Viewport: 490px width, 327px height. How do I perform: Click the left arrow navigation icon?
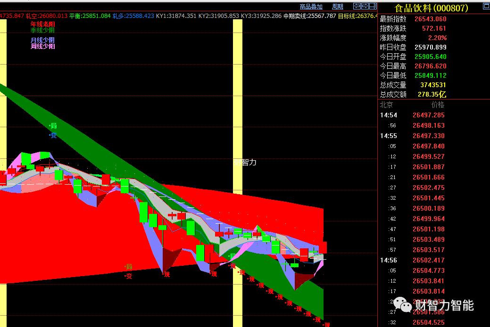[x=357, y=6]
